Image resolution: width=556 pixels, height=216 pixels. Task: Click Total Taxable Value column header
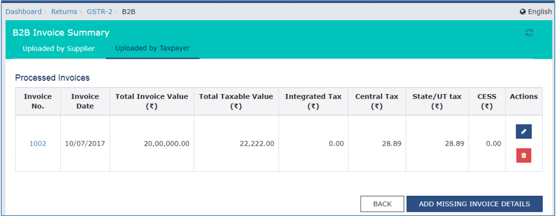click(x=236, y=102)
